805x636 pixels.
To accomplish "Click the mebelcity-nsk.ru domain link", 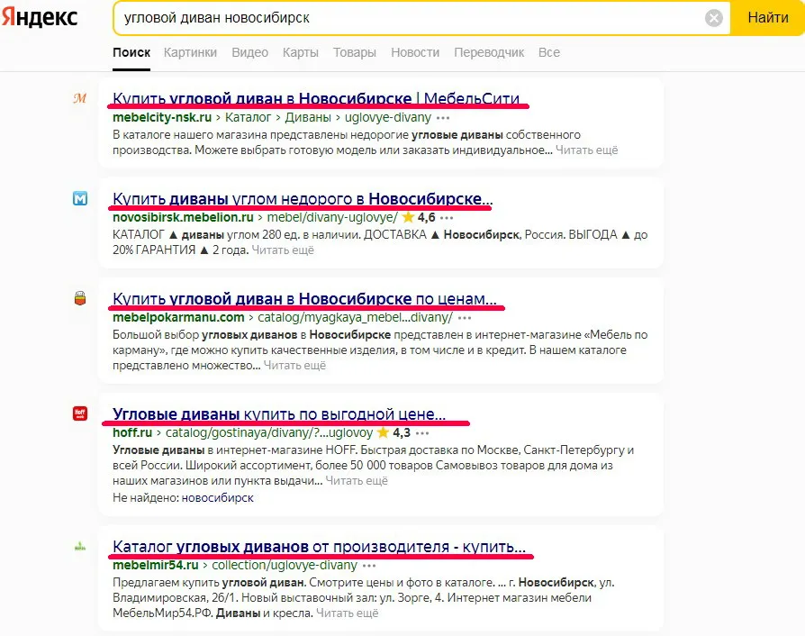I will [x=162, y=117].
